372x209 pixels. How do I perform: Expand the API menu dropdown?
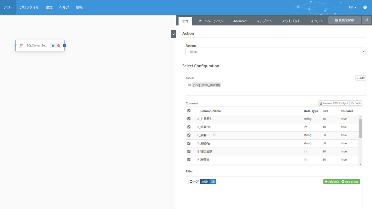pos(352,7)
